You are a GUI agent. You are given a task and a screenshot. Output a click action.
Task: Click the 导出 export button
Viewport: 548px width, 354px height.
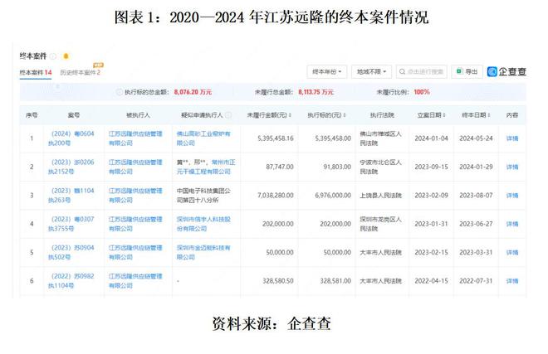(x=467, y=71)
